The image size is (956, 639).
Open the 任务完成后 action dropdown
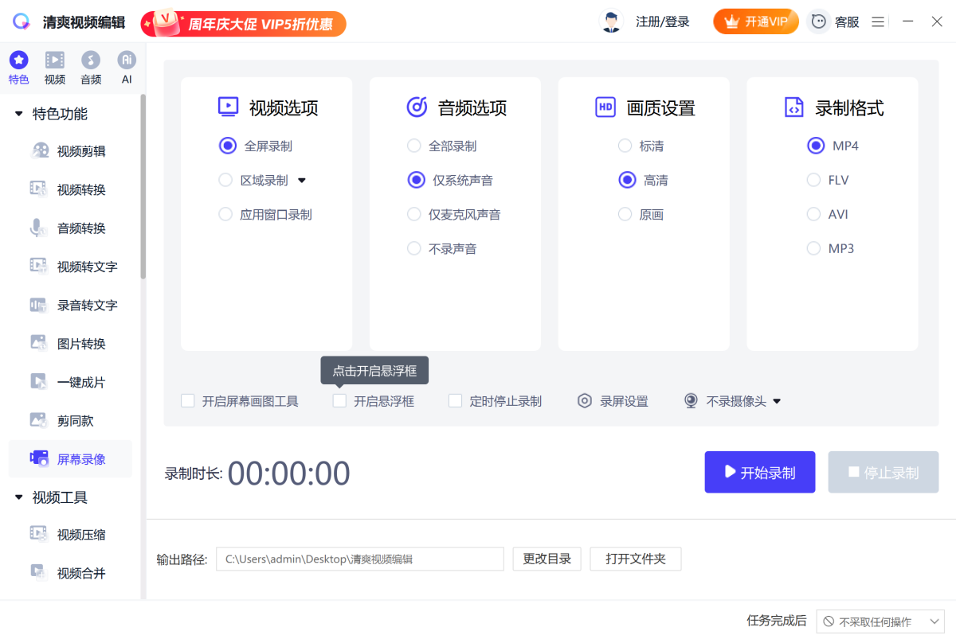(880, 621)
